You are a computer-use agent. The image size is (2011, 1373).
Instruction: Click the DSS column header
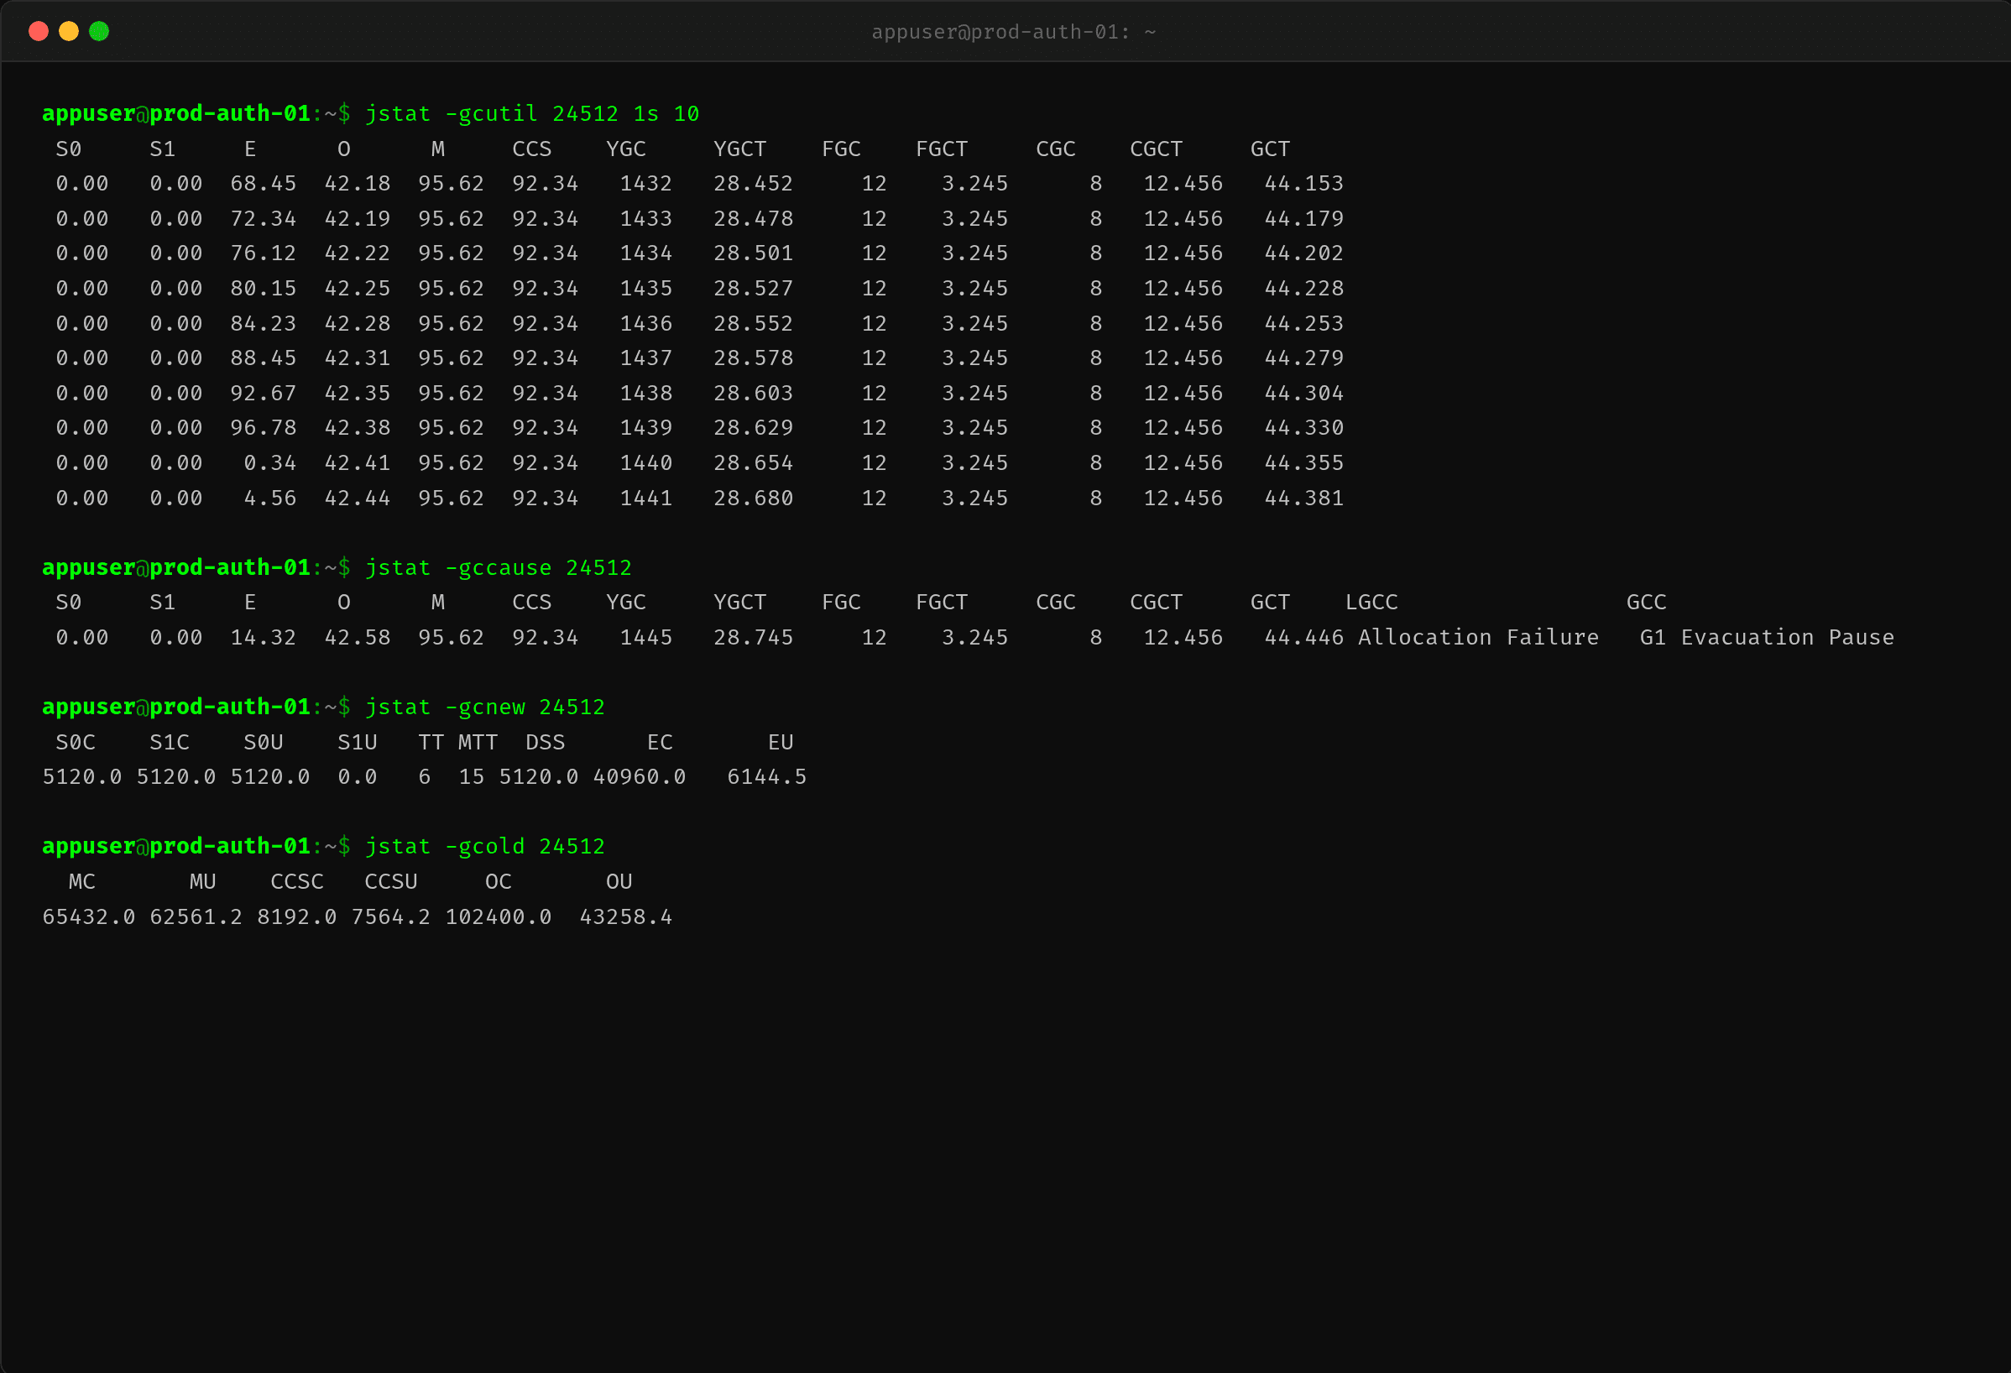546,742
